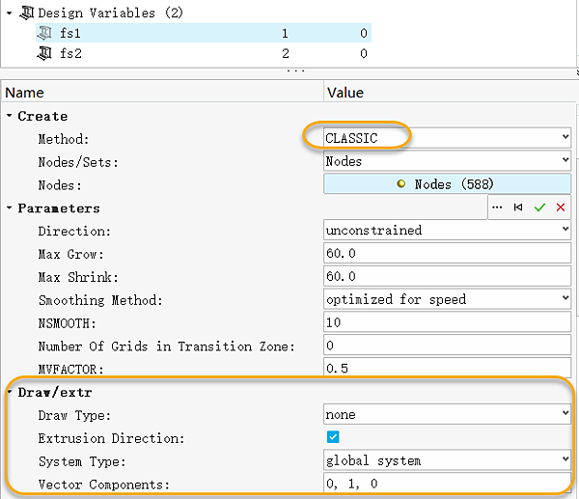579x499 pixels.
Task: Click the Max Shrink value field
Action: coord(447,276)
